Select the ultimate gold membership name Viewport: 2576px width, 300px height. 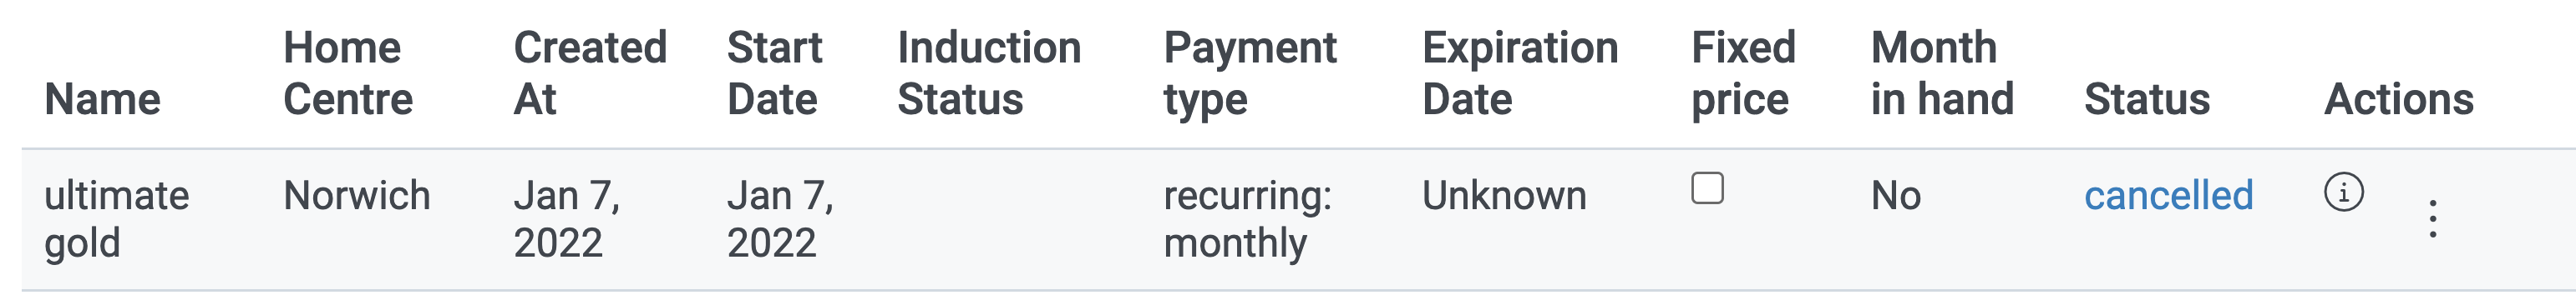pyautogui.click(x=117, y=219)
